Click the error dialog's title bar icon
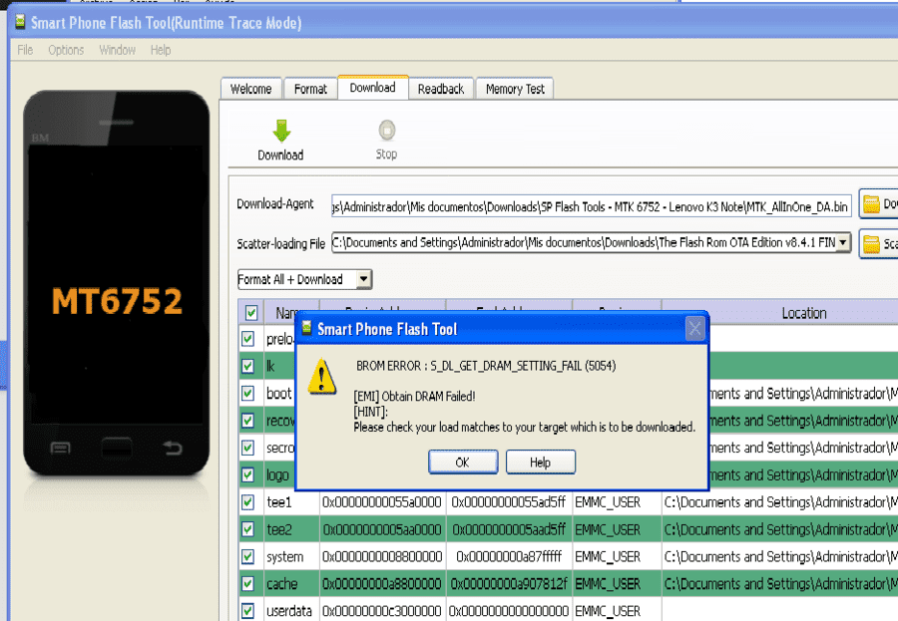The height and width of the screenshot is (621, 898). pos(307,328)
